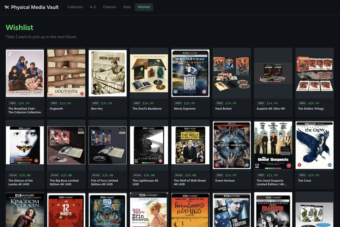Click the TK logo icon in header

pos(7,7)
